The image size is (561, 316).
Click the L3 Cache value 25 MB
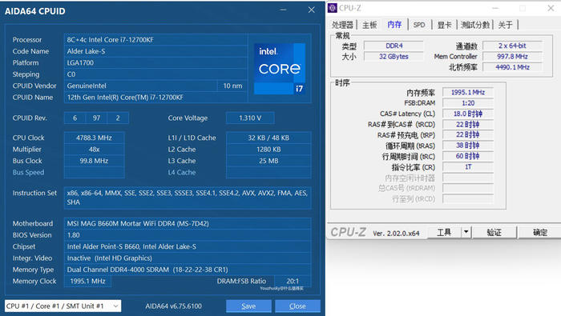[x=268, y=161]
